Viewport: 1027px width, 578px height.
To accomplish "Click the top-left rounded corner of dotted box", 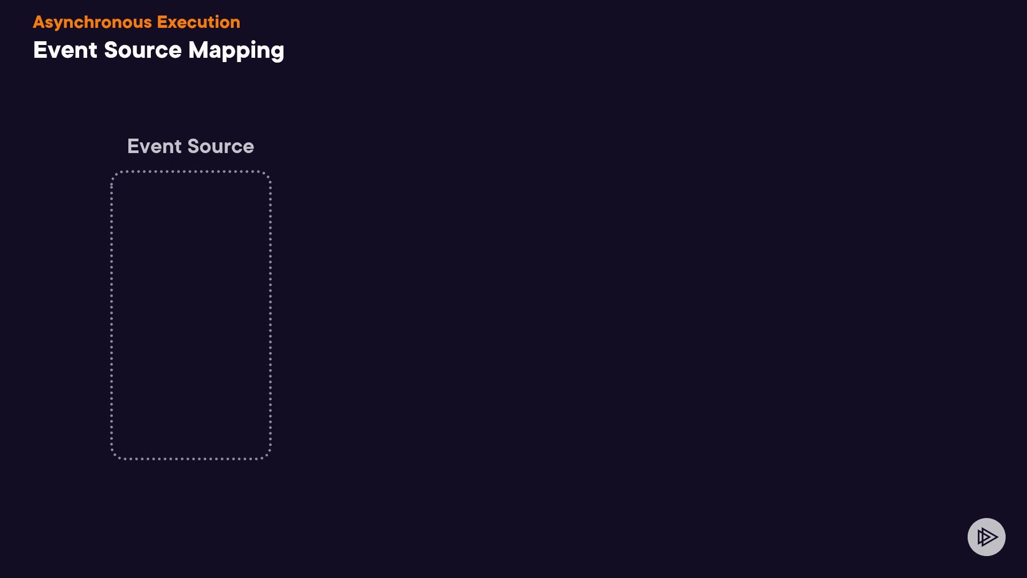I will coord(114,175).
